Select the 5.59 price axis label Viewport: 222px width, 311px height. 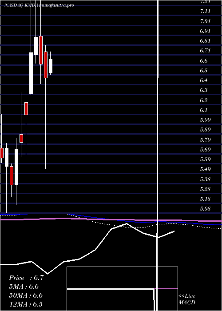click(x=205, y=159)
